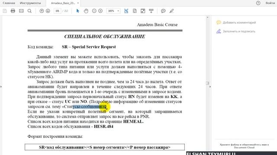Screen dimensions: 277x155
Task: Open the Help question mark icon
Action: 258,3
